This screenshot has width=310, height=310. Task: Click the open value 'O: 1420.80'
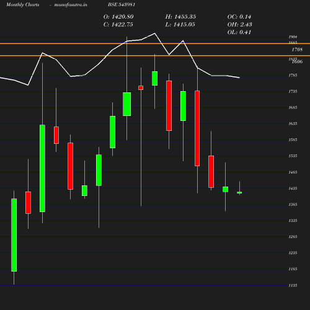pyautogui.click(x=118, y=17)
